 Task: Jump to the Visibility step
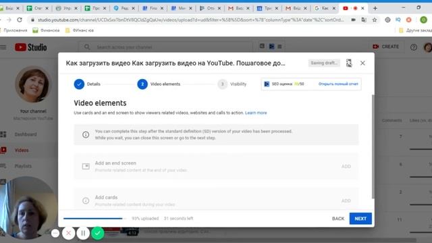pyautogui.click(x=232, y=84)
